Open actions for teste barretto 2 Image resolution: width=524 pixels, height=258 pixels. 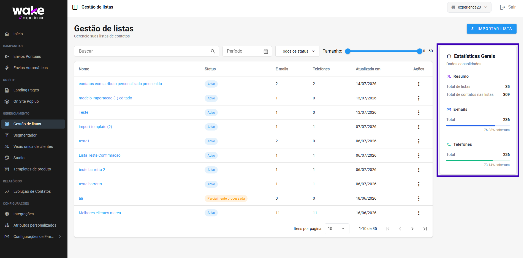419,170
